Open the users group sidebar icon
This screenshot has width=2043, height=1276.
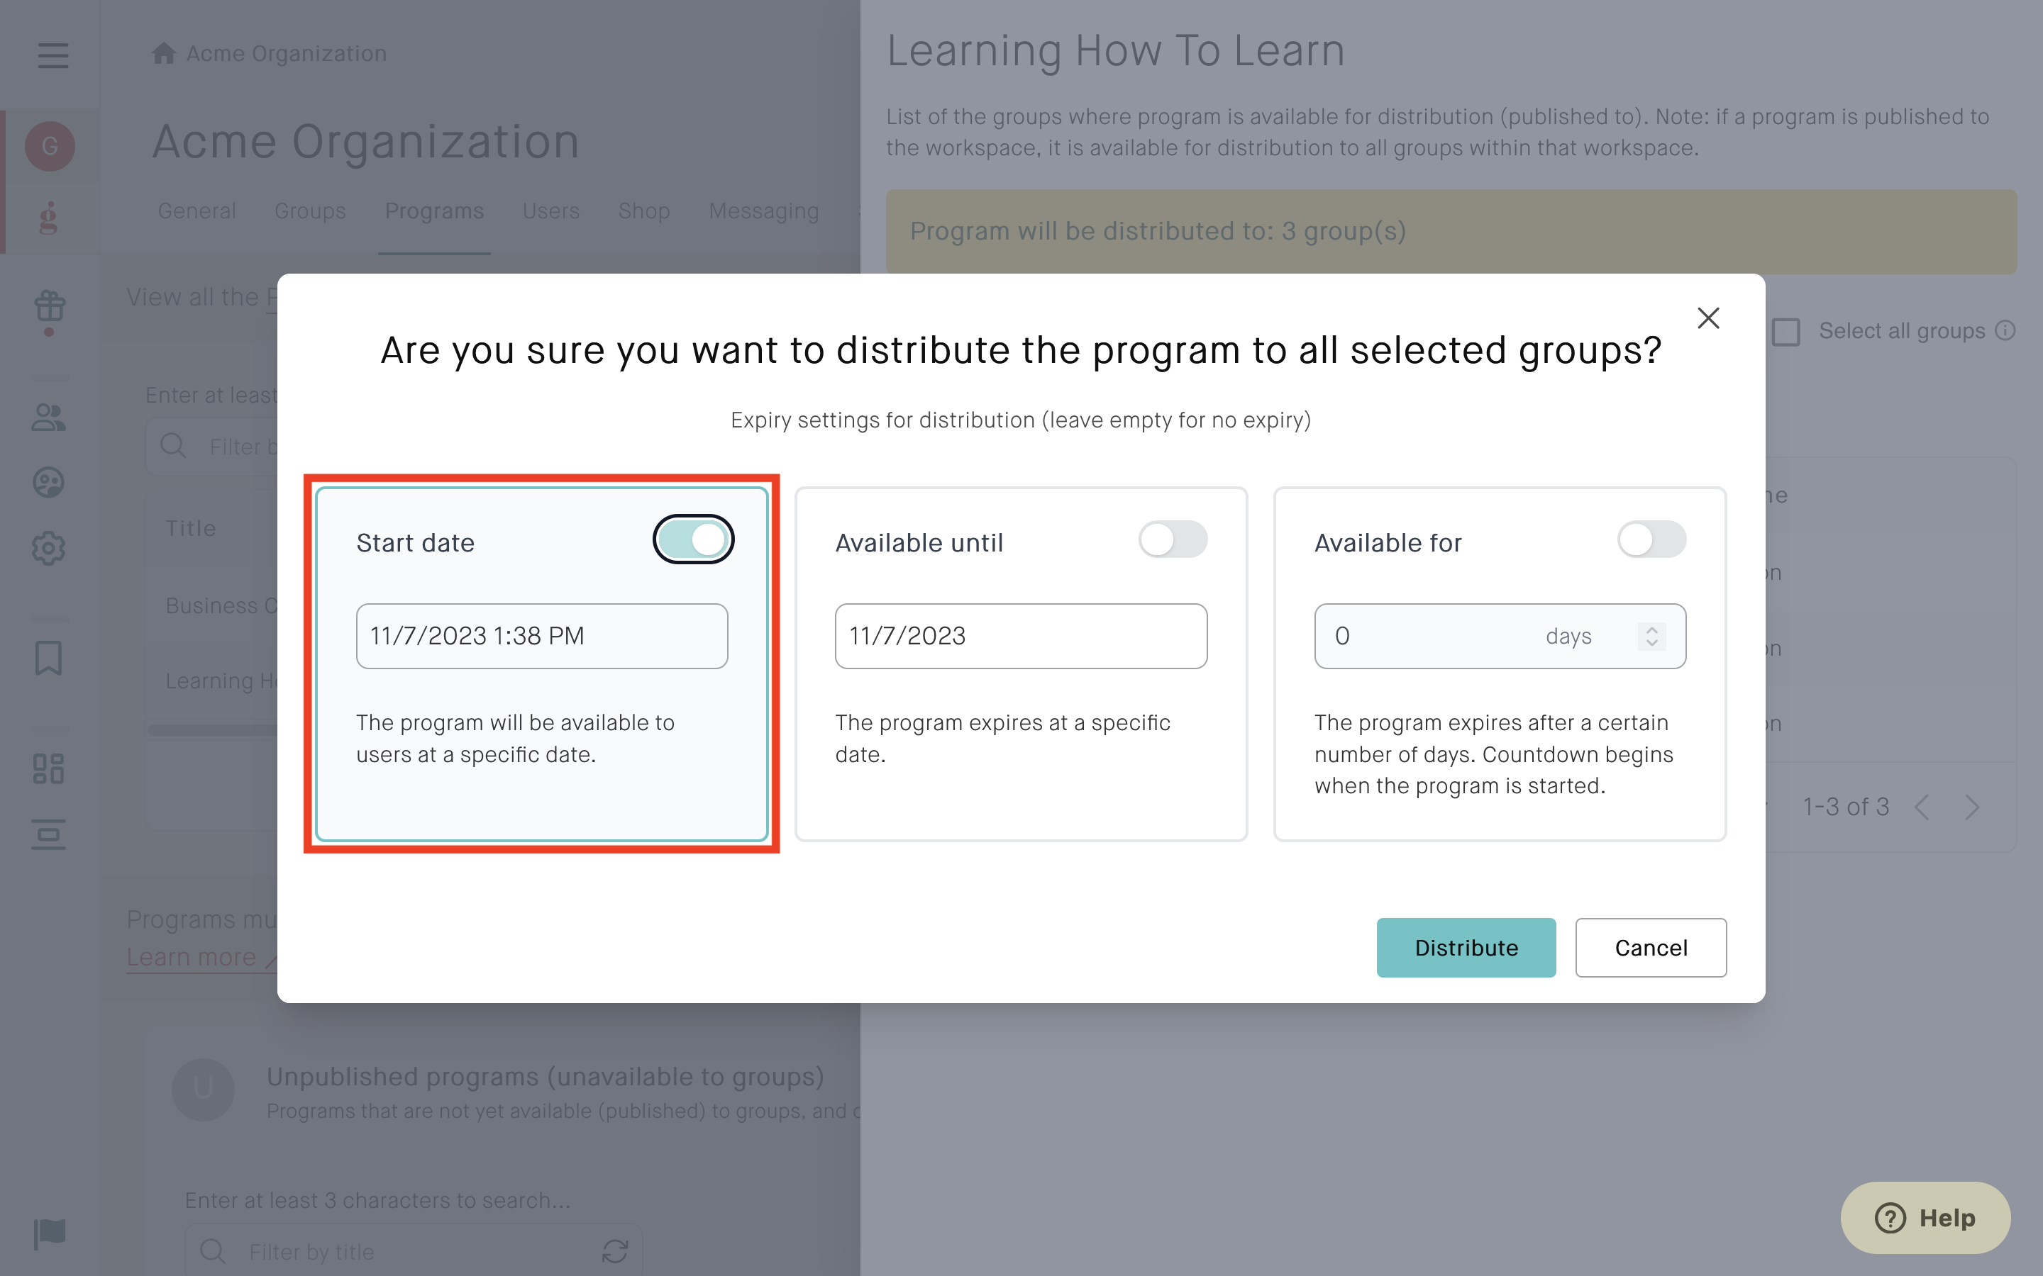(48, 417)
